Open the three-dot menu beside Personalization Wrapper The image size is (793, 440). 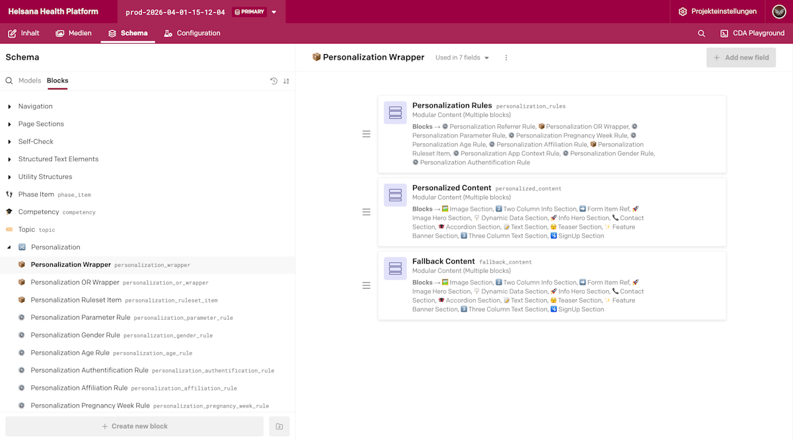pyautogui.click(x=506, y=57)
